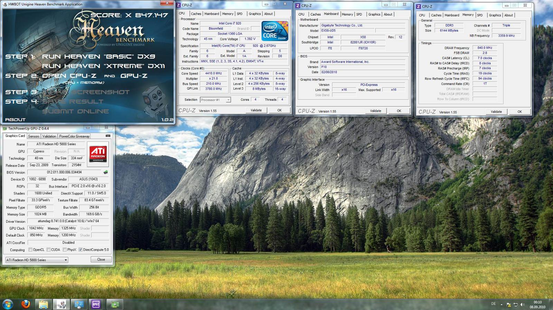Image resolution: width=553 pixels, height=310 pixels.
Task: Launch Firefox from the taskbar
Action: [x=26, y=304]
